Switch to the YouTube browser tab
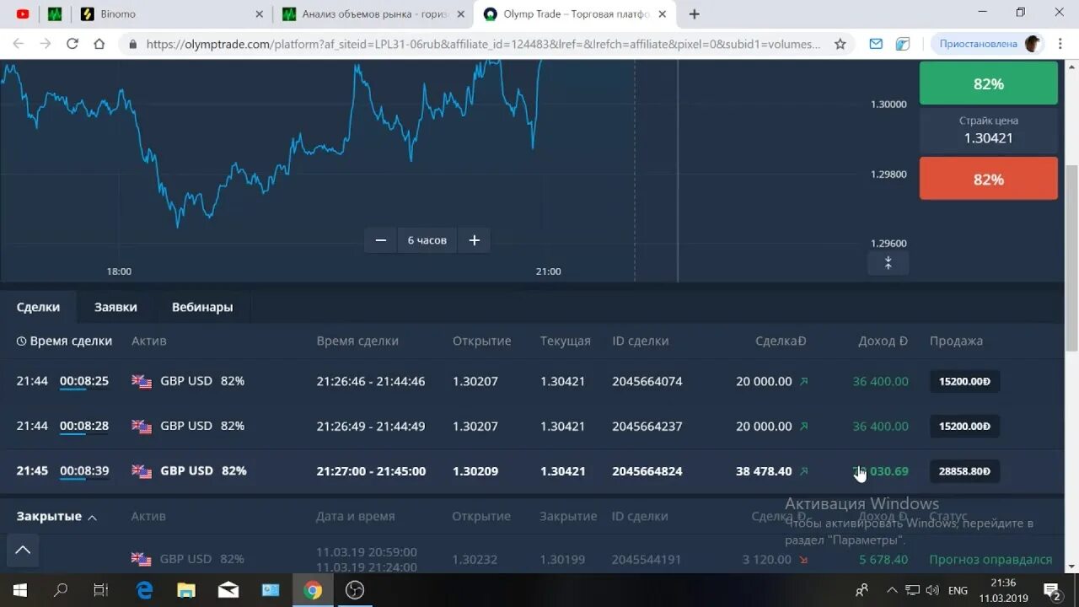The width and height of the screenshot is (1079, 607). [23, 13]
